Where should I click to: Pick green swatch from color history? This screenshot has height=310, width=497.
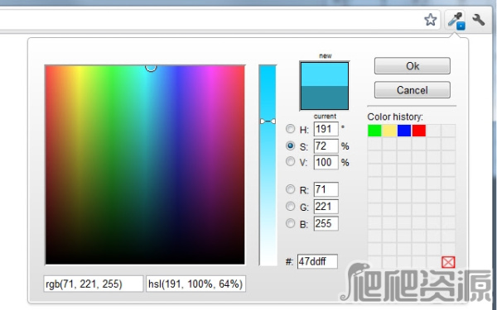(x=374, y=131)
